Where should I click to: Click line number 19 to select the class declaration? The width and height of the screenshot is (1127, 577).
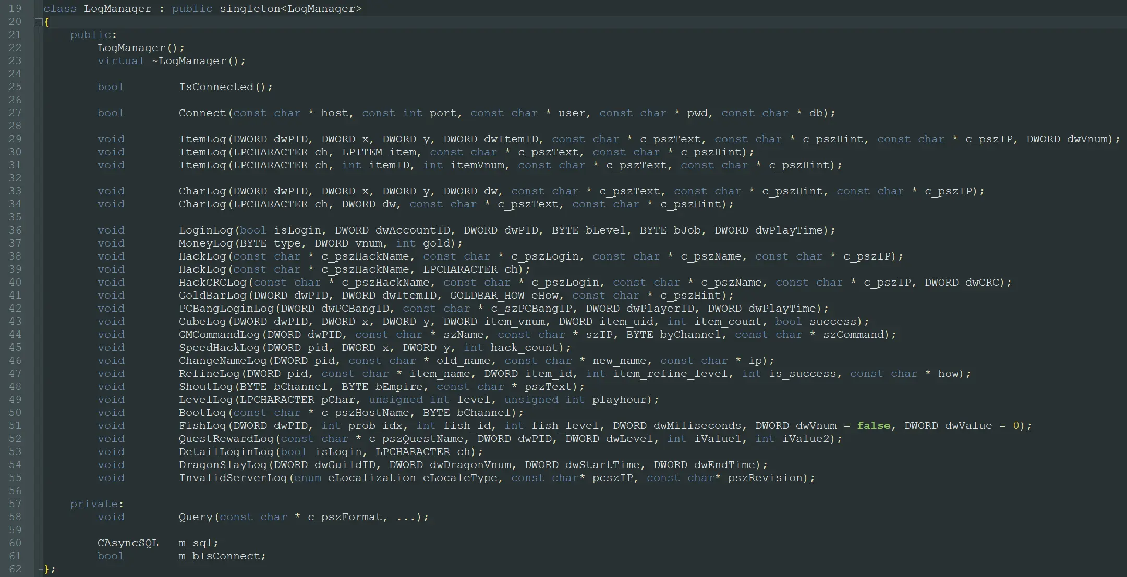tap(15, 8)
